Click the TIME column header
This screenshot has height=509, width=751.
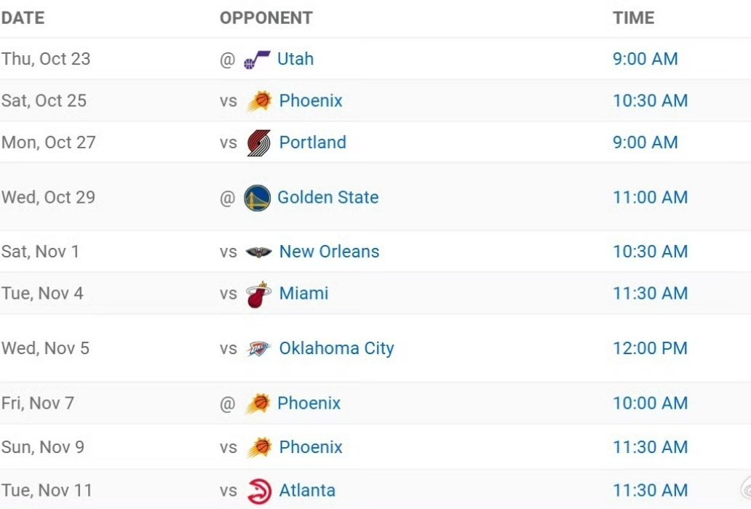coord(633,18)
